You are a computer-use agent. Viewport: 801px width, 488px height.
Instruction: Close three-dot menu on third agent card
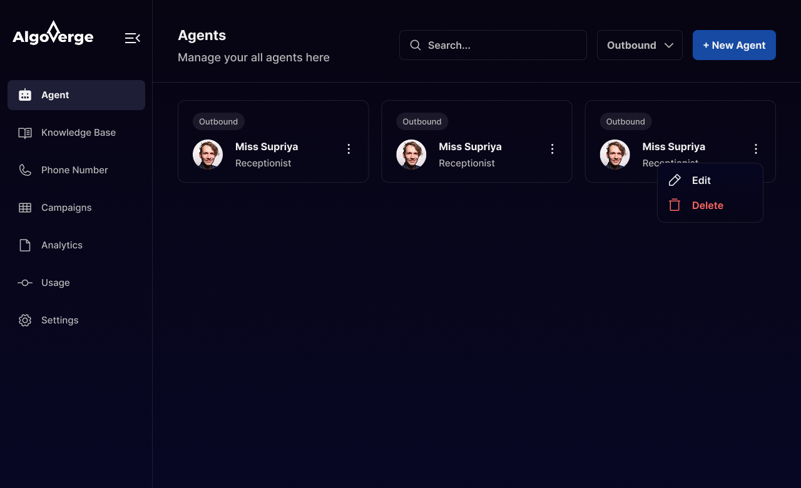point(756,149)
